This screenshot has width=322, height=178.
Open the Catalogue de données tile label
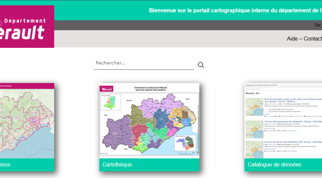click(274, 165)
